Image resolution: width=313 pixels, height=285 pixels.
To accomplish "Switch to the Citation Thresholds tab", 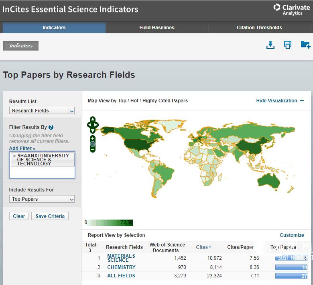I will coord(259,28).
